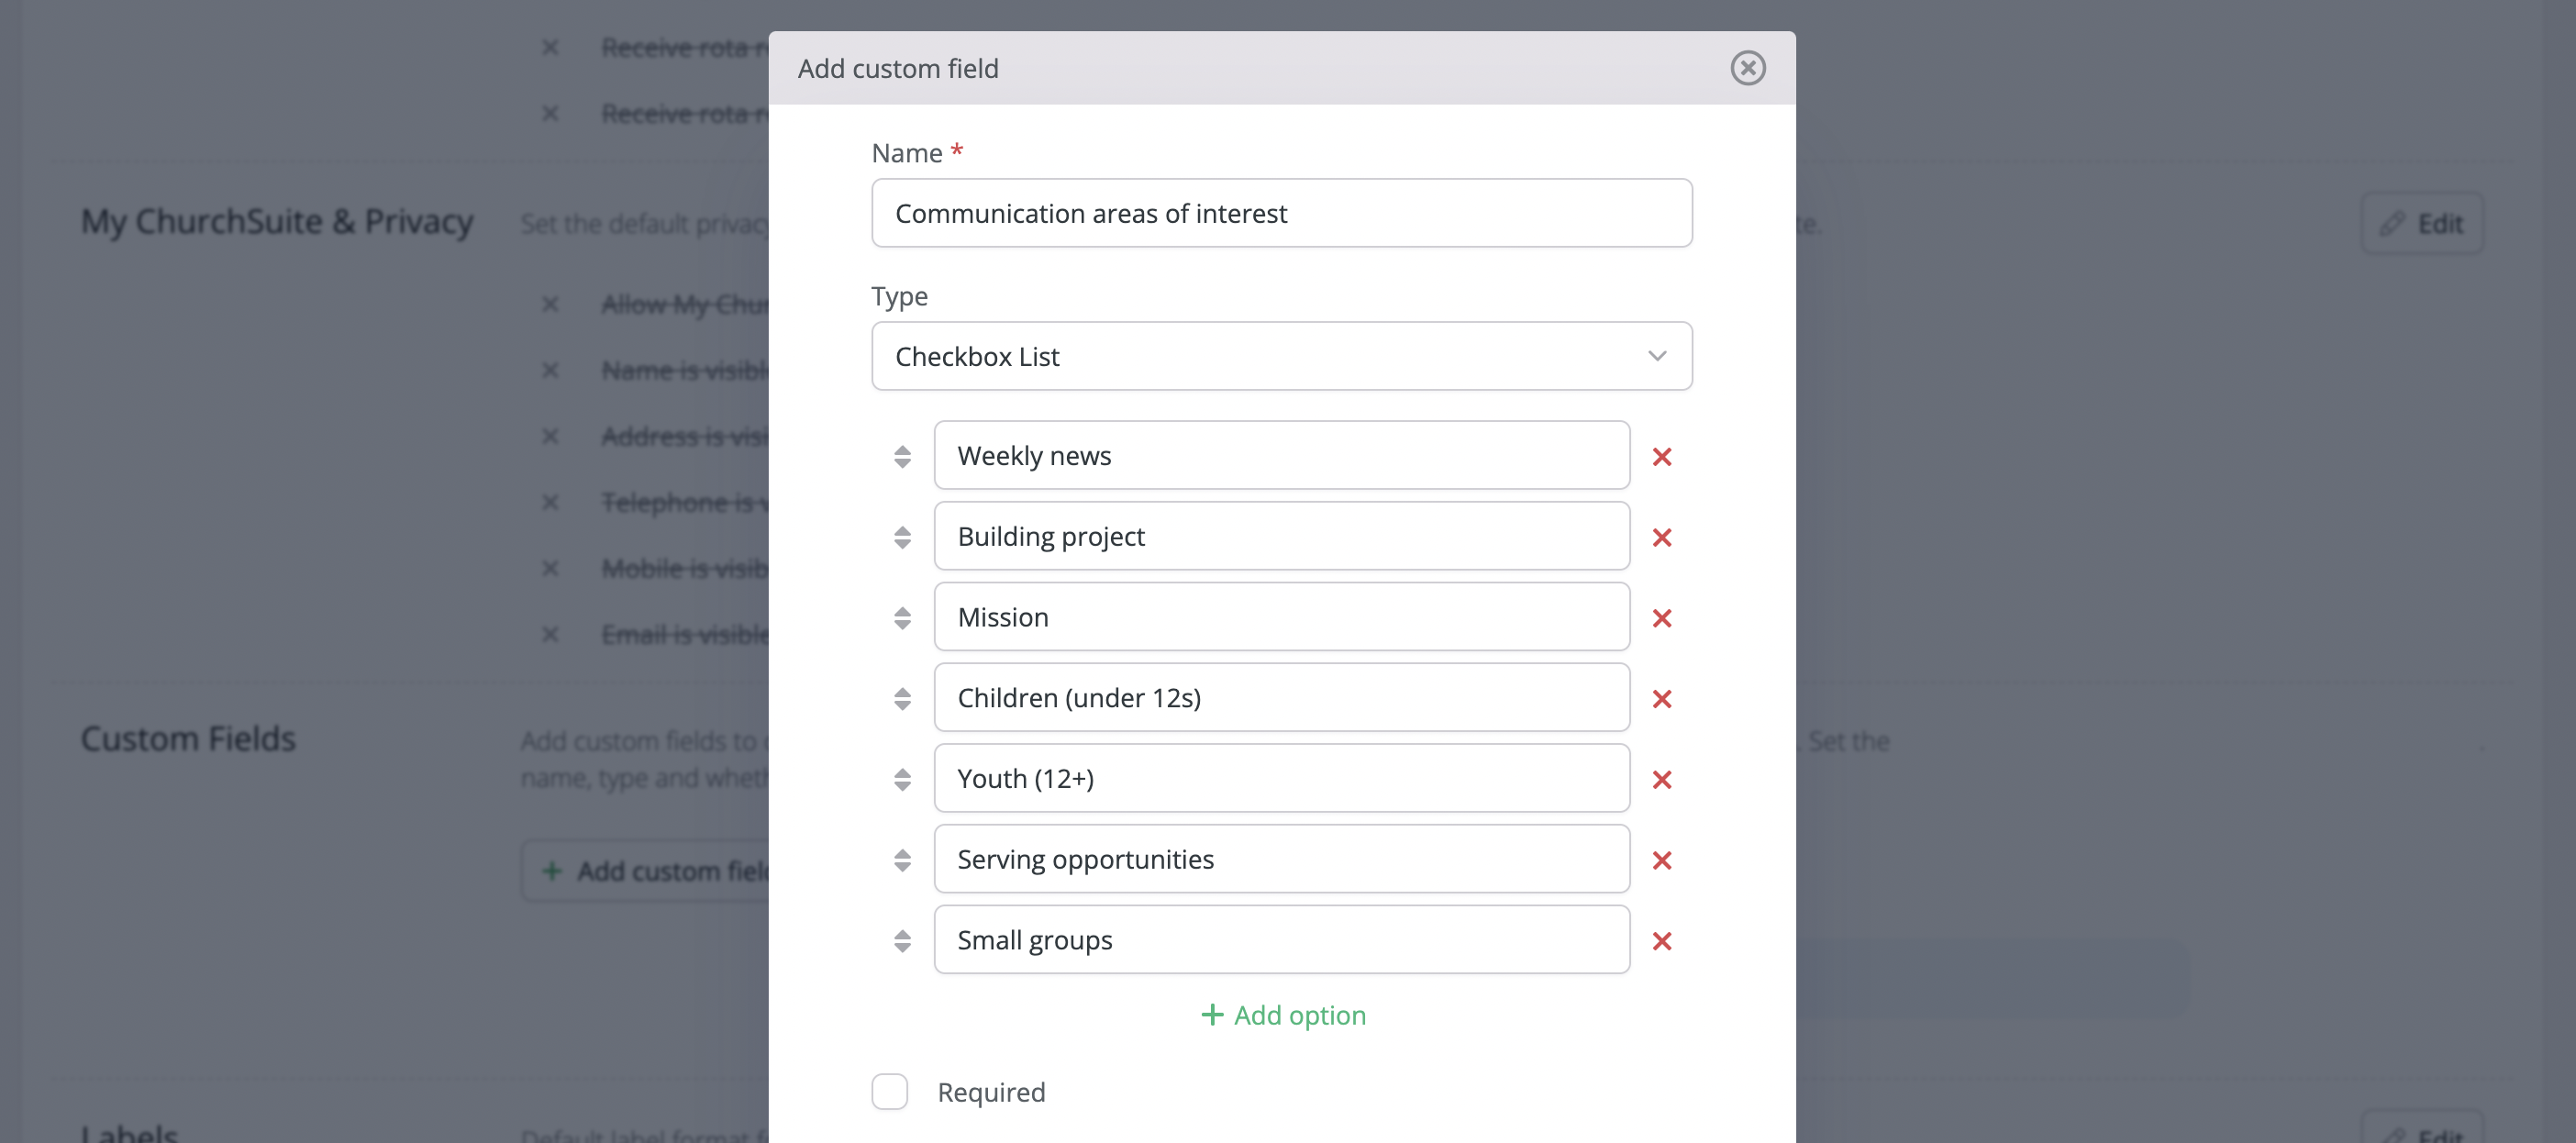The height and width of the screenshot is (1143, 2576).
Task: Delete the Building project option
Action: pyautogui.click(x=1662, y=537)
